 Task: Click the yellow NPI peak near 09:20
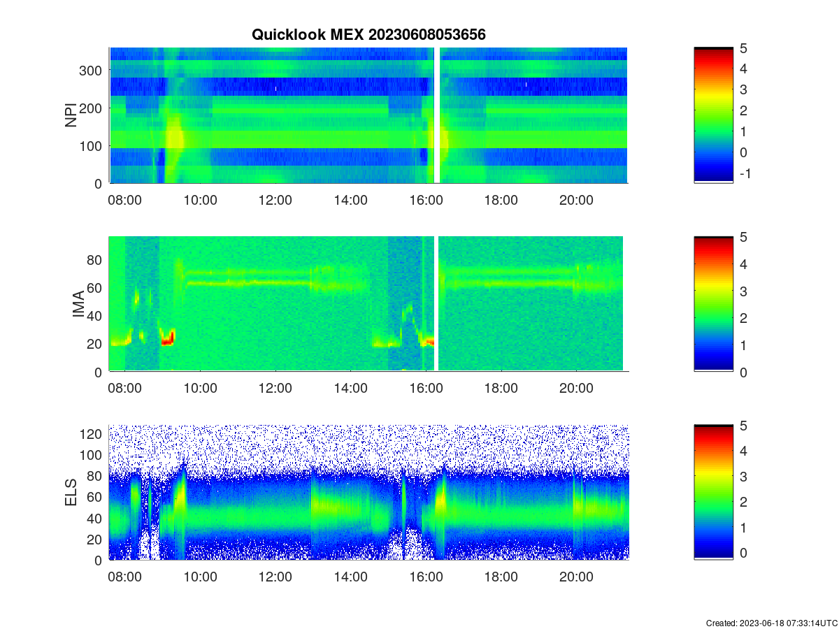click(x=175, y=134)
